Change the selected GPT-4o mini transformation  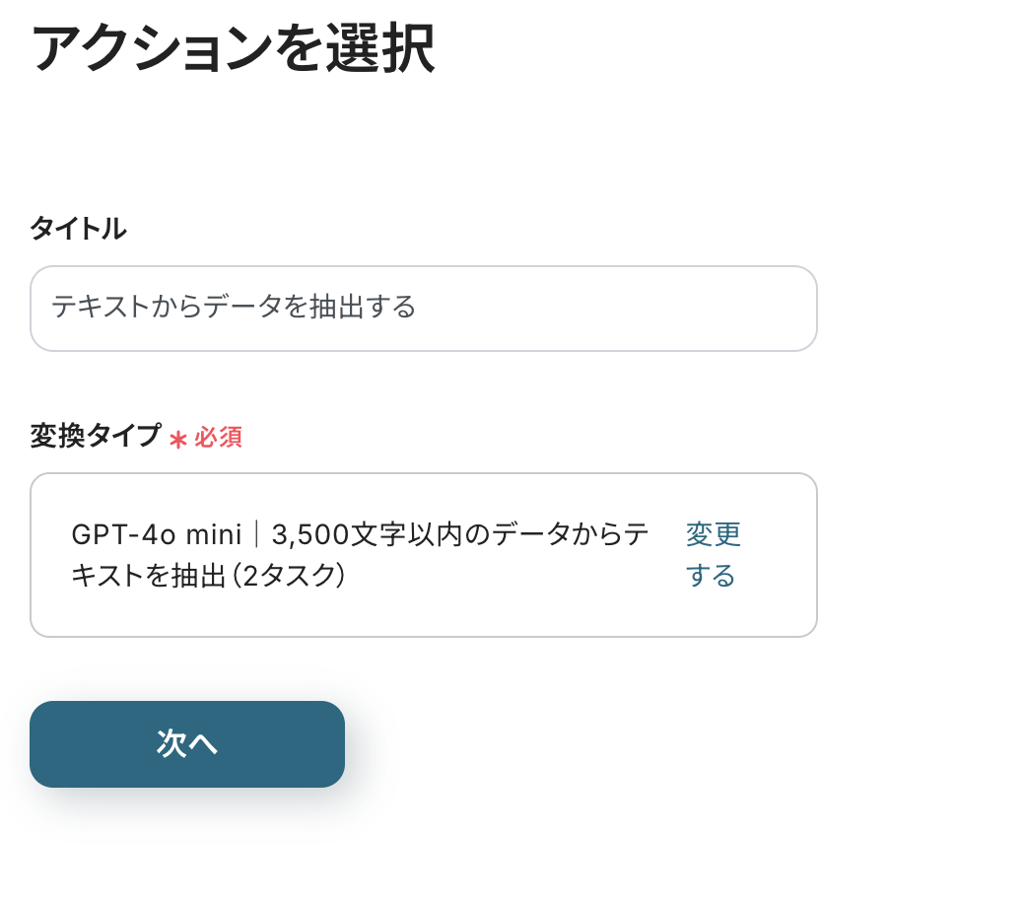tap(712, 554)
